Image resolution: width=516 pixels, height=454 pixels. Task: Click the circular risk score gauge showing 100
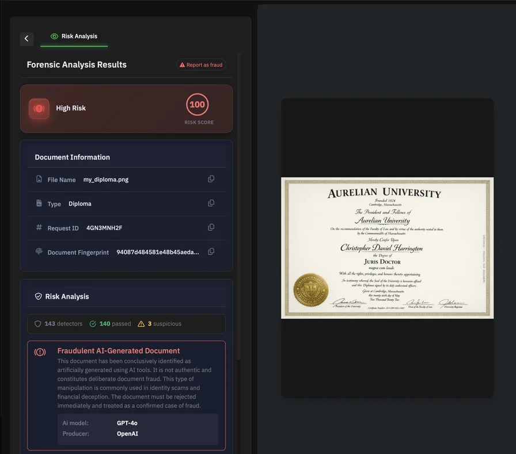tap(197, 105)
